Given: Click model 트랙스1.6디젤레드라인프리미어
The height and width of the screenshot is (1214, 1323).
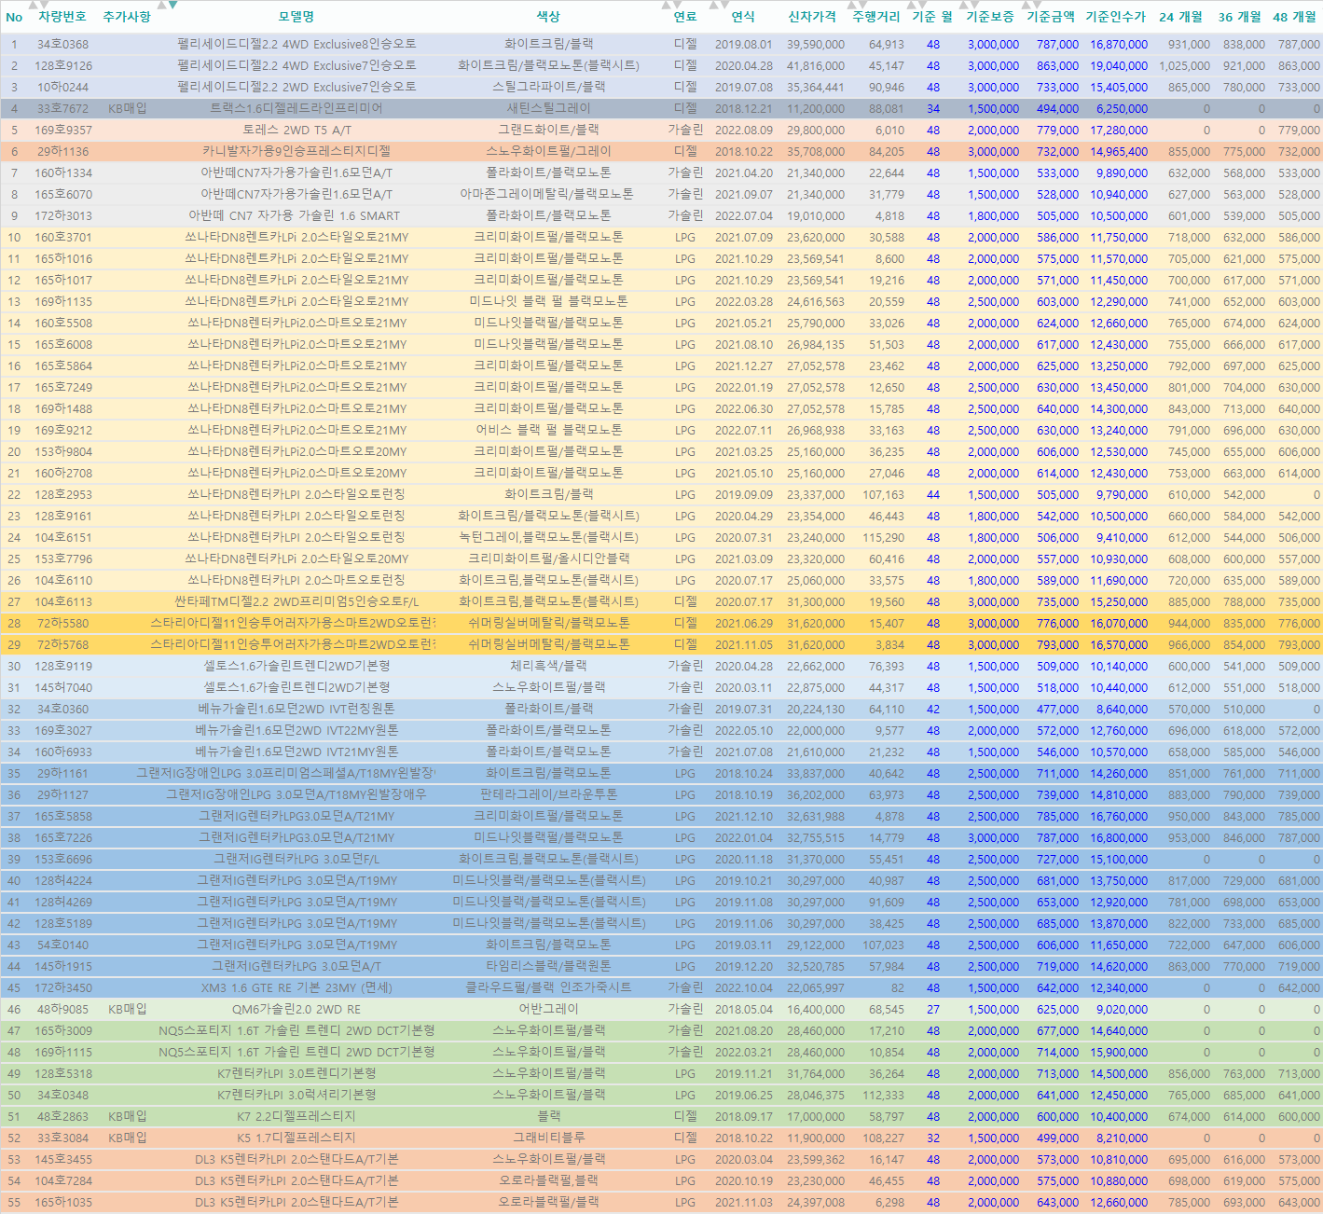Looking at the screenshot, I should [x=296, y=108].
